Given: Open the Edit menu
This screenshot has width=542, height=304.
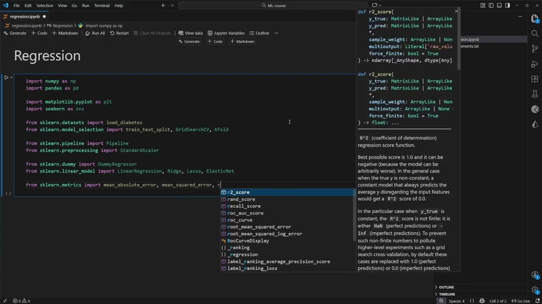Looking at the screenshot, I should coord(28,5).
